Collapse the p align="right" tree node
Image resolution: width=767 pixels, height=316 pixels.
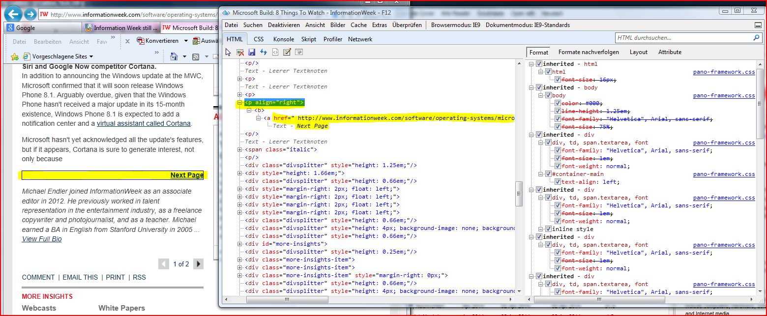(x=240, y=103)
